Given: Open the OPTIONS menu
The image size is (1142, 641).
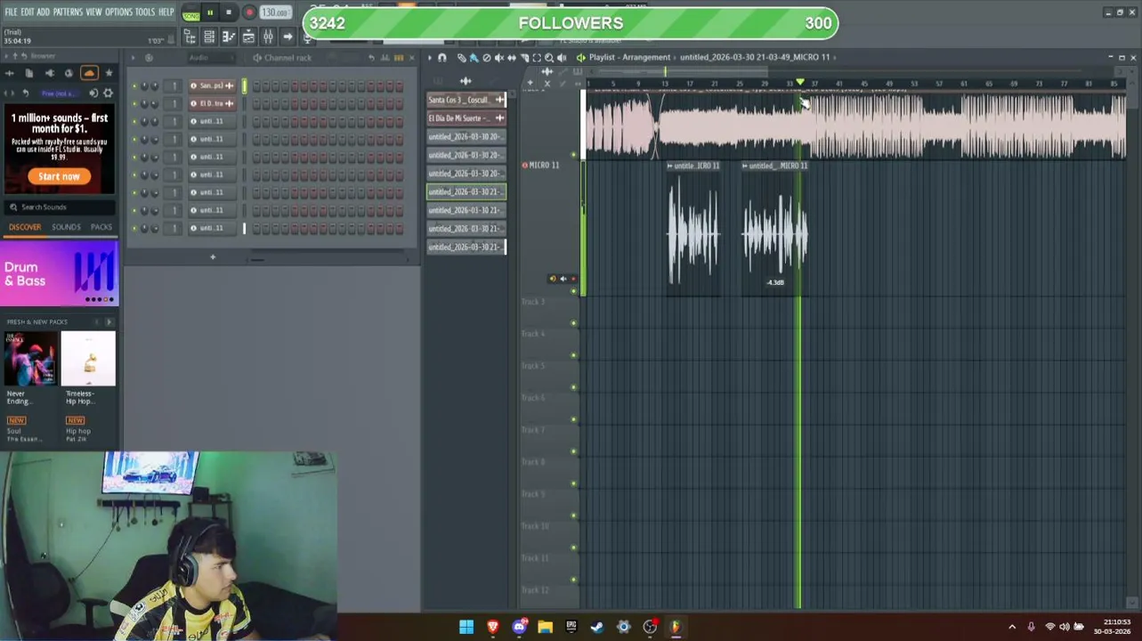Looking at the screenshot, I should pos(118,12).
